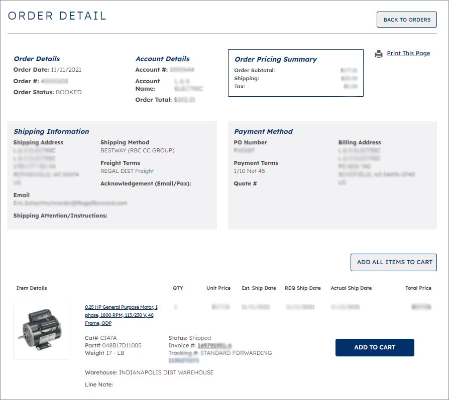The height and width of the screenshot is (400, 449).
Task: Select the order status BOOKED
Action: (x=69, y=92)
